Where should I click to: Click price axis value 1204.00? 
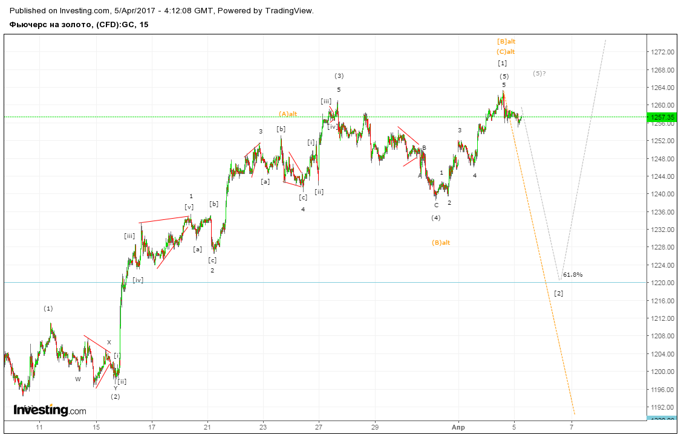(662, 354)
